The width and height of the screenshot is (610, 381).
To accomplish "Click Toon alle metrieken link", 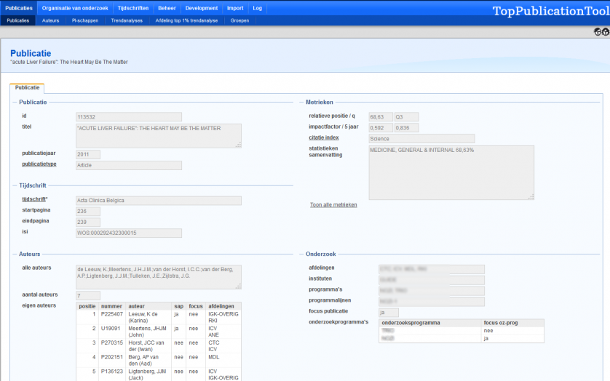I will pyautogui.click(x=333, y=205).
